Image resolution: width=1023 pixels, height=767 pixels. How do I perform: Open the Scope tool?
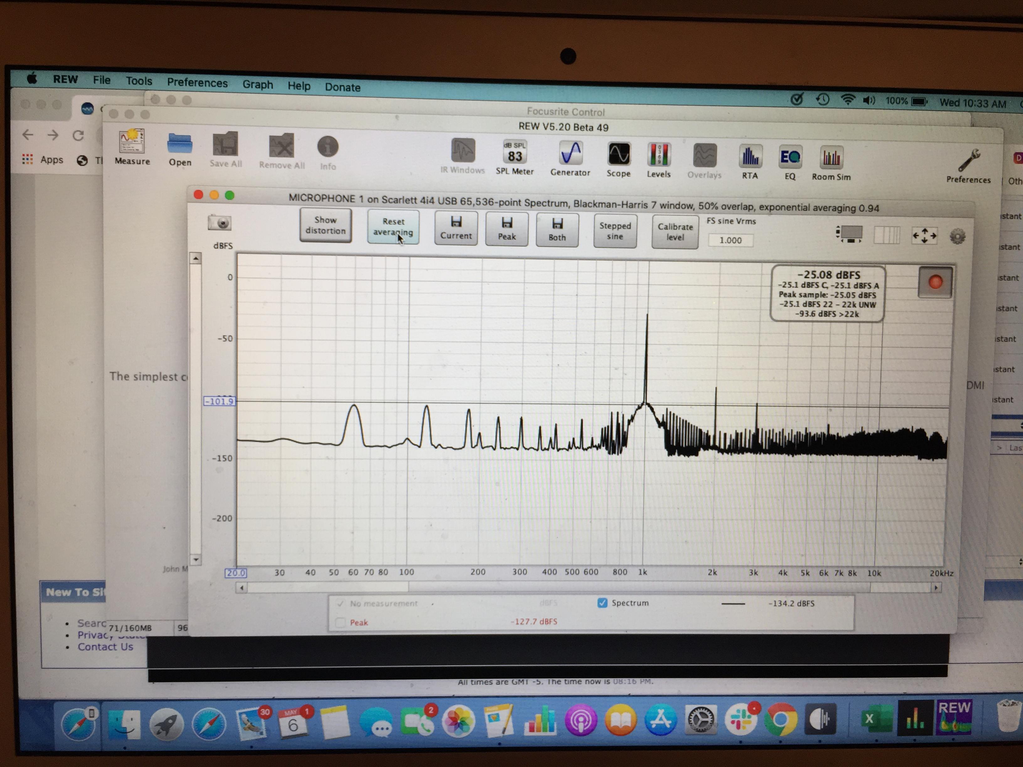click(x=619, y=160)
